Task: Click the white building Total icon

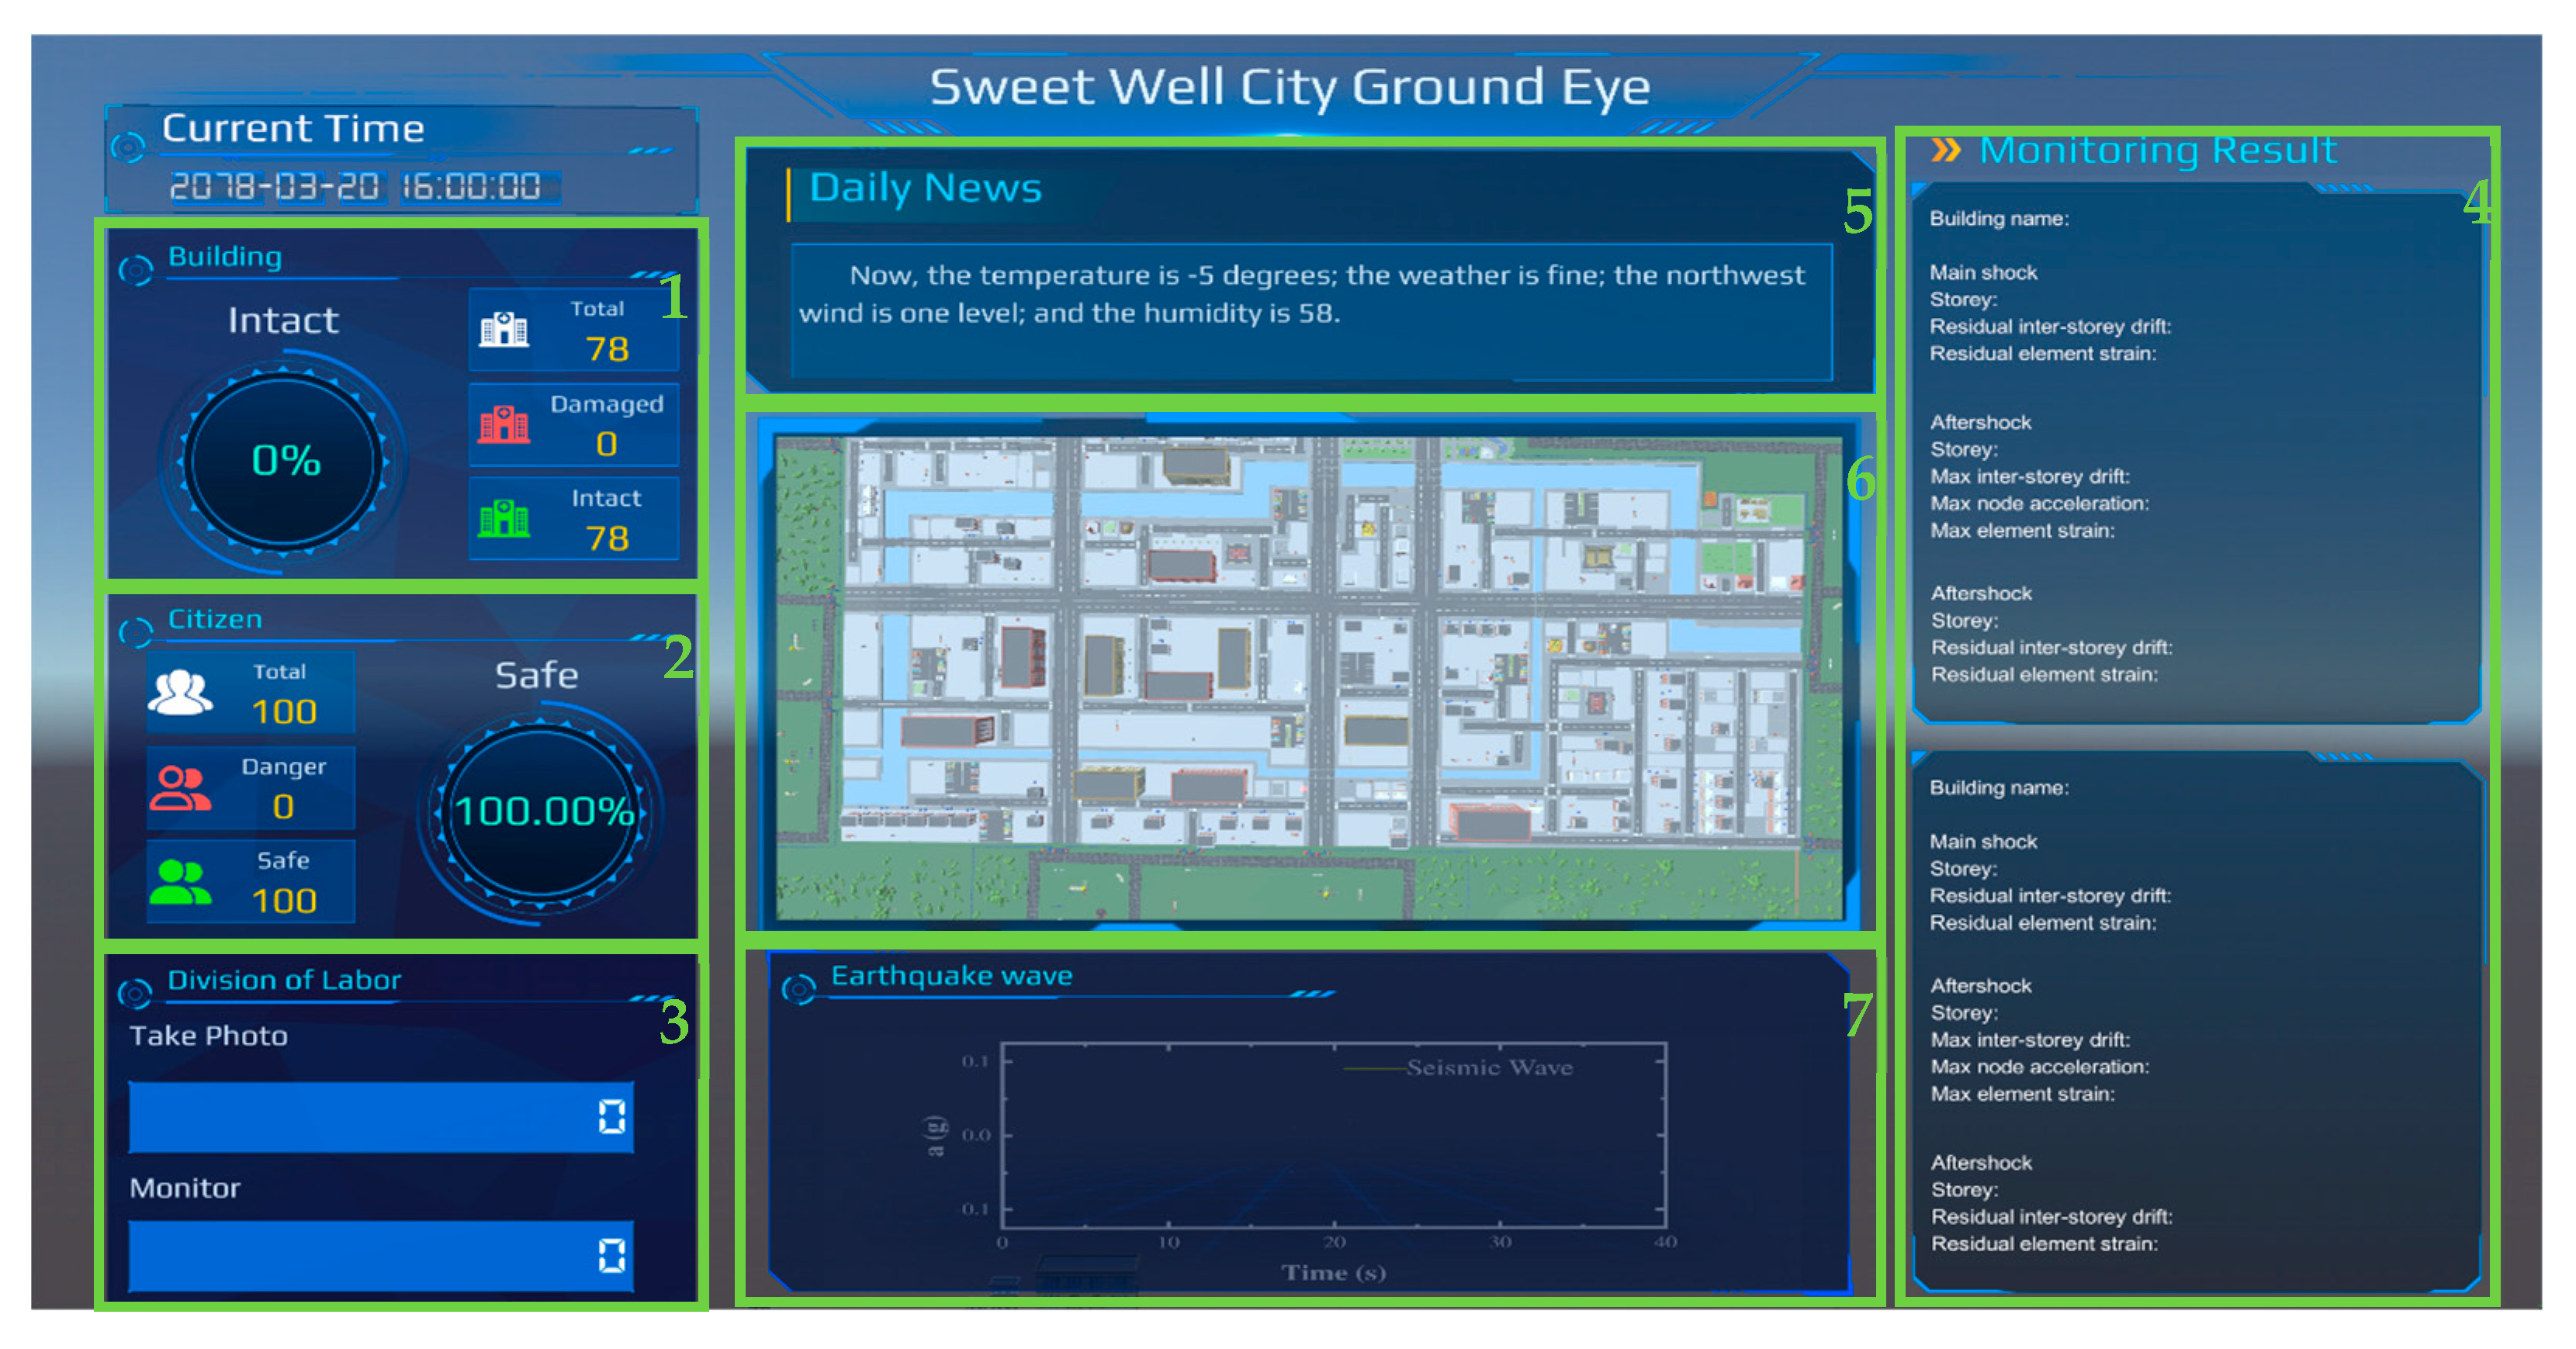Action: (x=503, y=329)
